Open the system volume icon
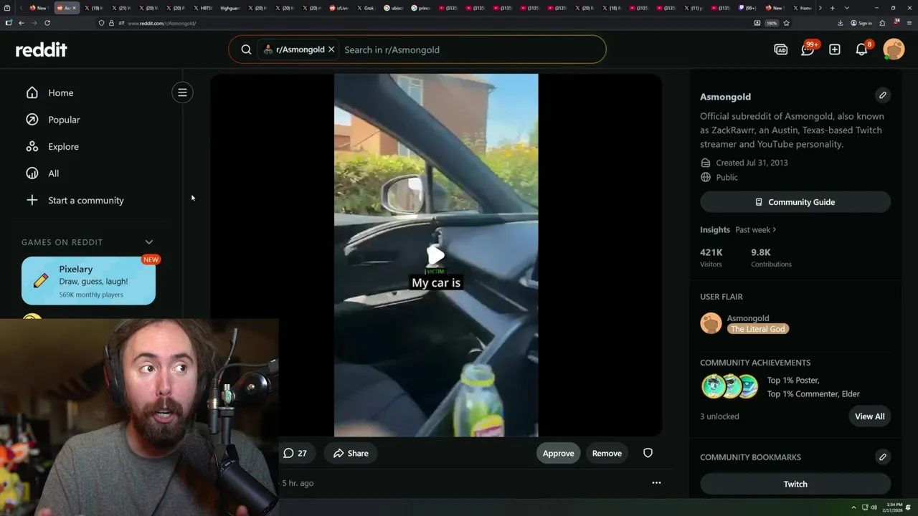 pyautogui.click(x=874, y=507)
